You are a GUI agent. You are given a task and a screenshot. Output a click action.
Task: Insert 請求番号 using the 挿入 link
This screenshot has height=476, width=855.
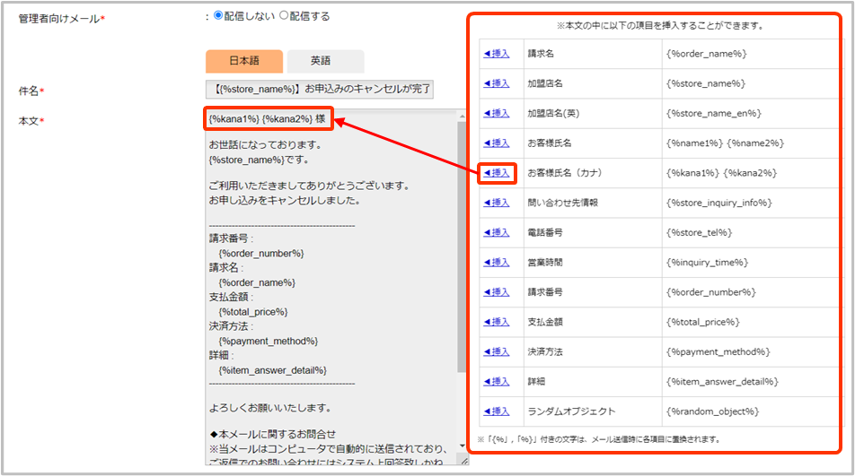(497, 292)
